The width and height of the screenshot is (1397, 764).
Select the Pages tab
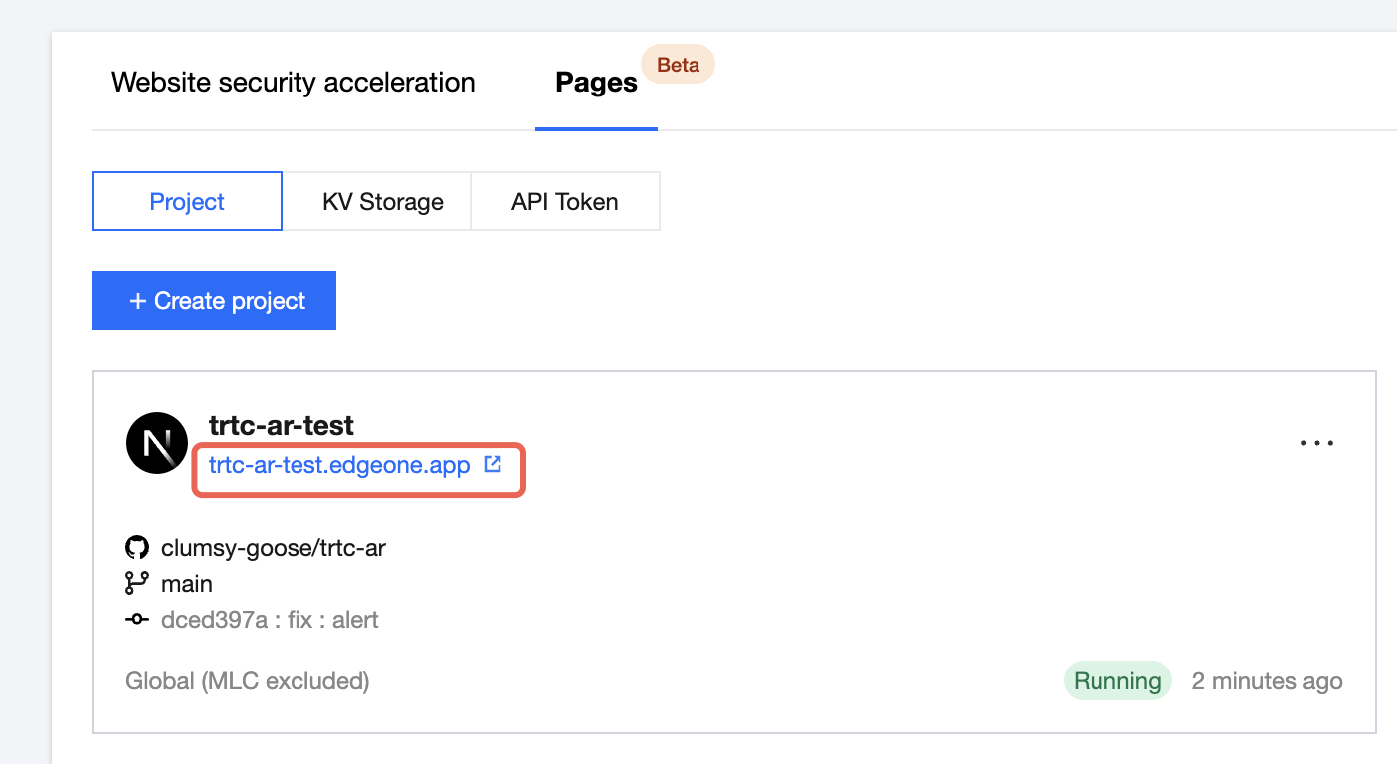click(x=596, y=83)
